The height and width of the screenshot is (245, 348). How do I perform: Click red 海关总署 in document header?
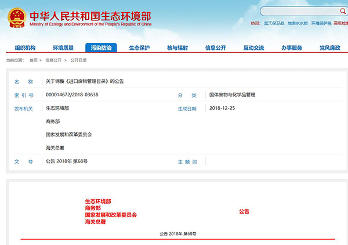[x=96, y=222]
